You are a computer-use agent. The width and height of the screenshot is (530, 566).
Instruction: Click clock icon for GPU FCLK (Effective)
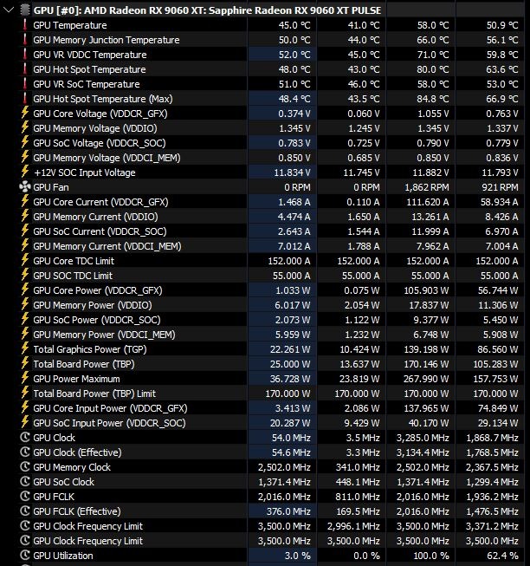click(x=24, y=511)
